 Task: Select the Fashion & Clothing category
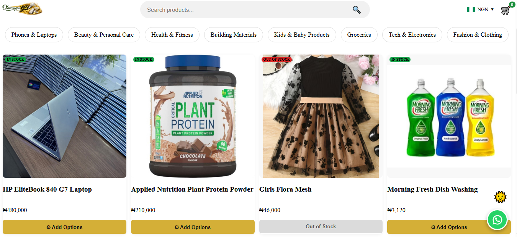click(478, 35)
